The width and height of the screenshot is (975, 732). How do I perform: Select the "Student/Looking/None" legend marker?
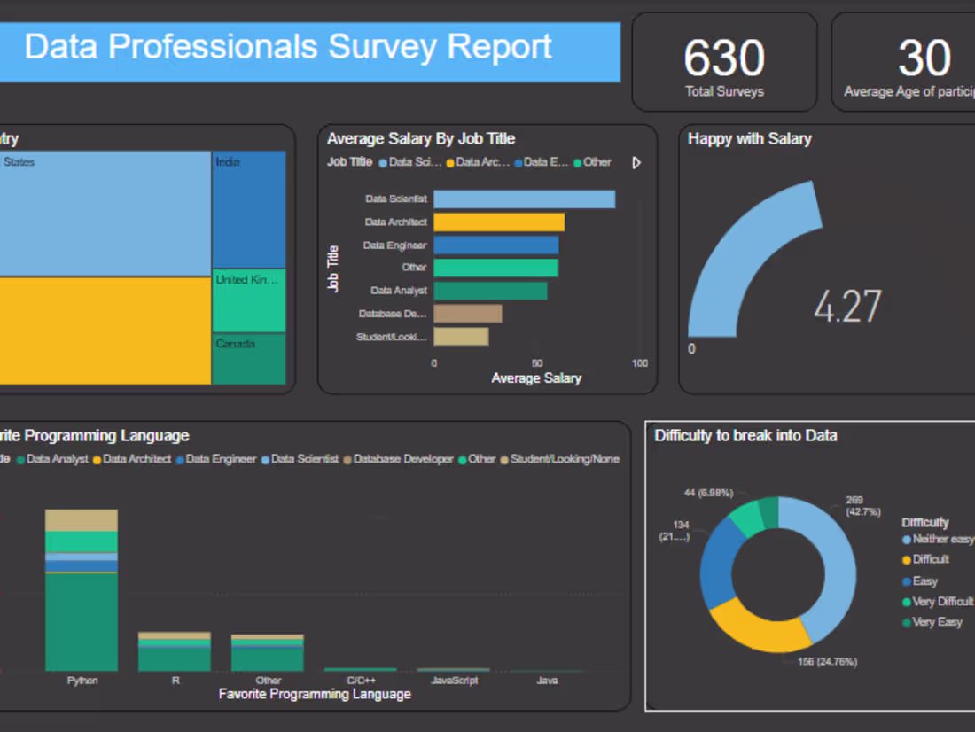[504, 459]
